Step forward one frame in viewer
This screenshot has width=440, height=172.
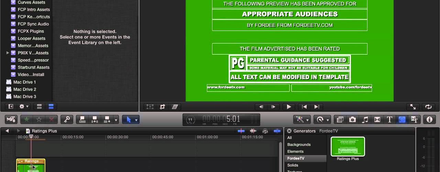[274, 107]
